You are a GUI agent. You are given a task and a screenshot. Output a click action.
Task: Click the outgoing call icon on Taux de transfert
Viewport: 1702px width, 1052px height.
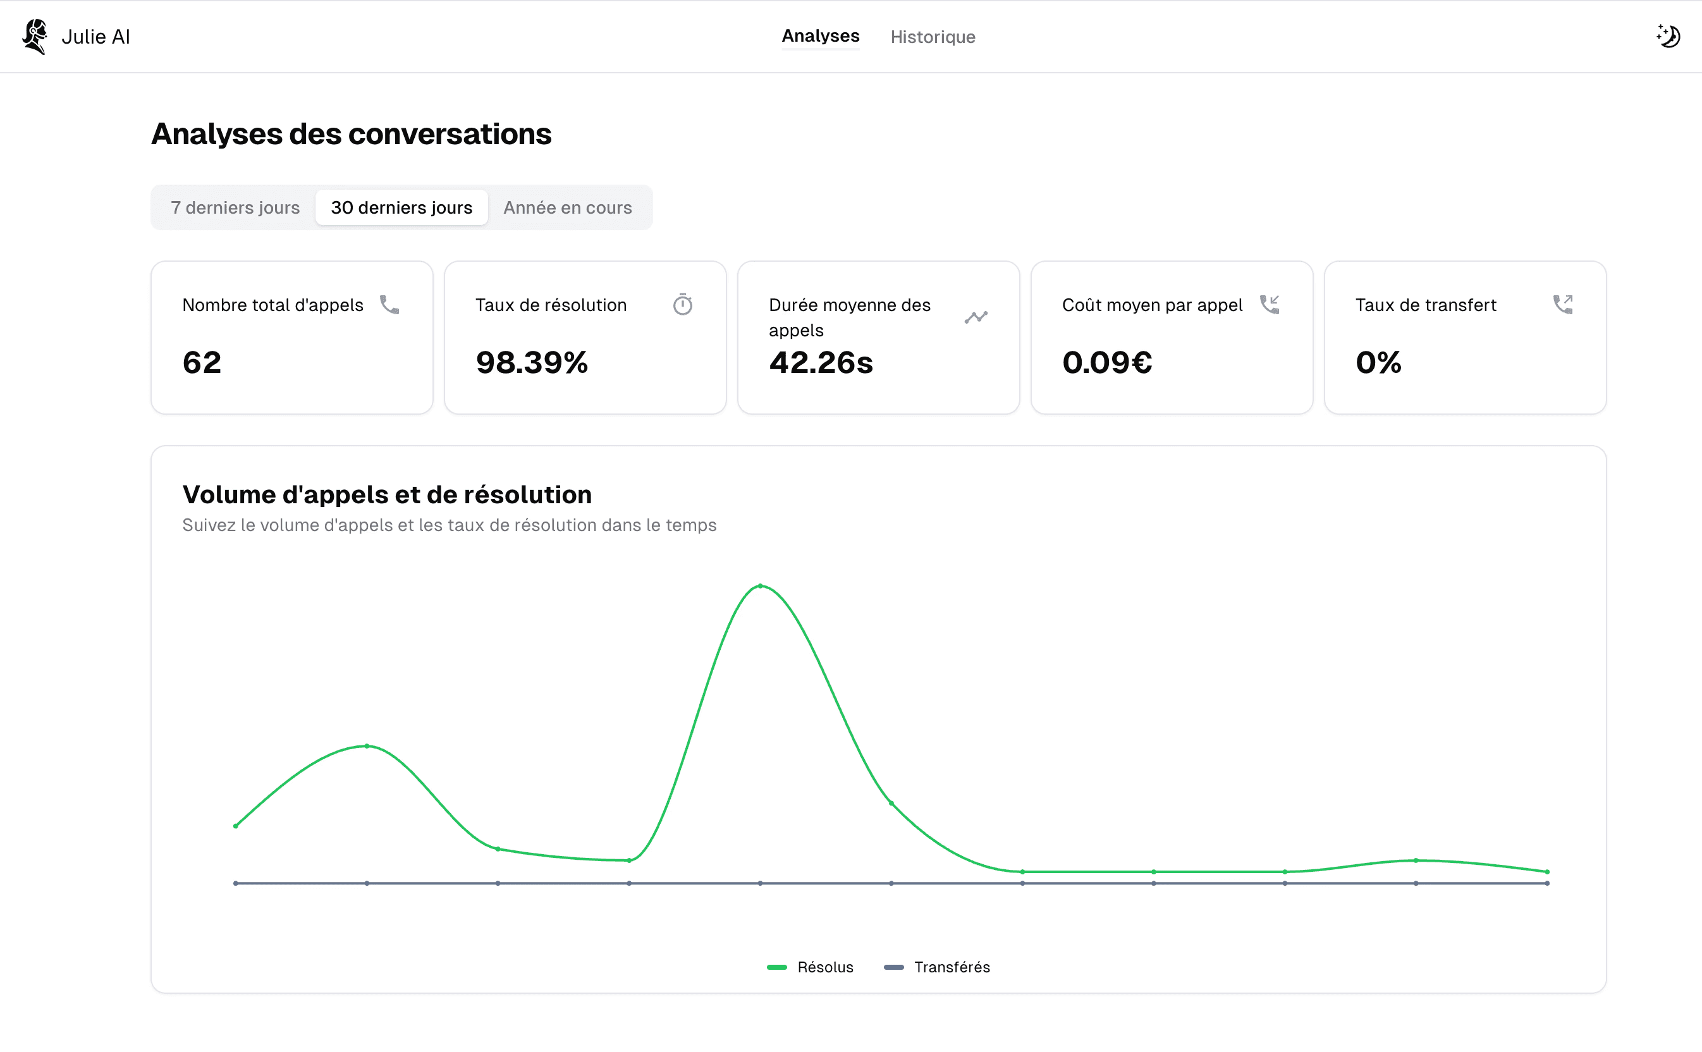pyautogui.click(x=1563, y=305)
